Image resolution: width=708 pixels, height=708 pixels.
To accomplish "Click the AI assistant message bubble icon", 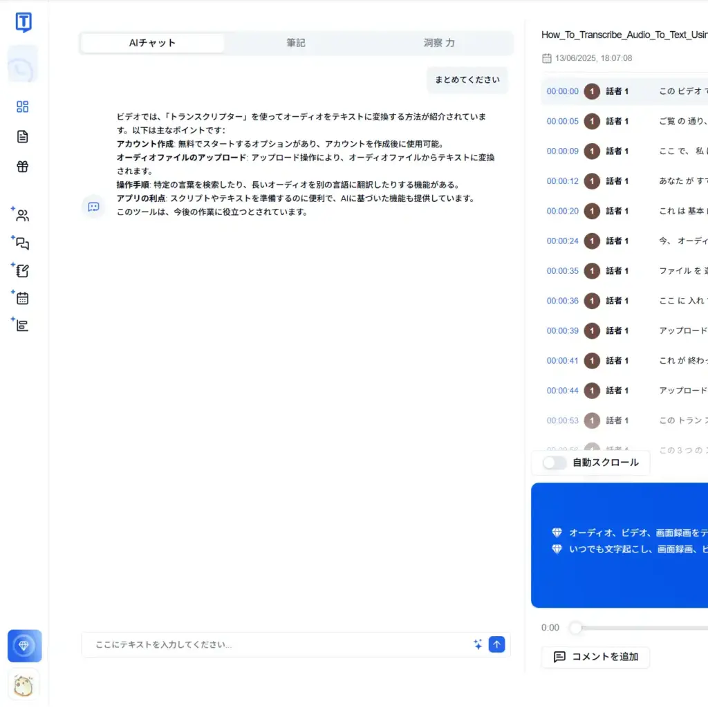I will (93, 207).
